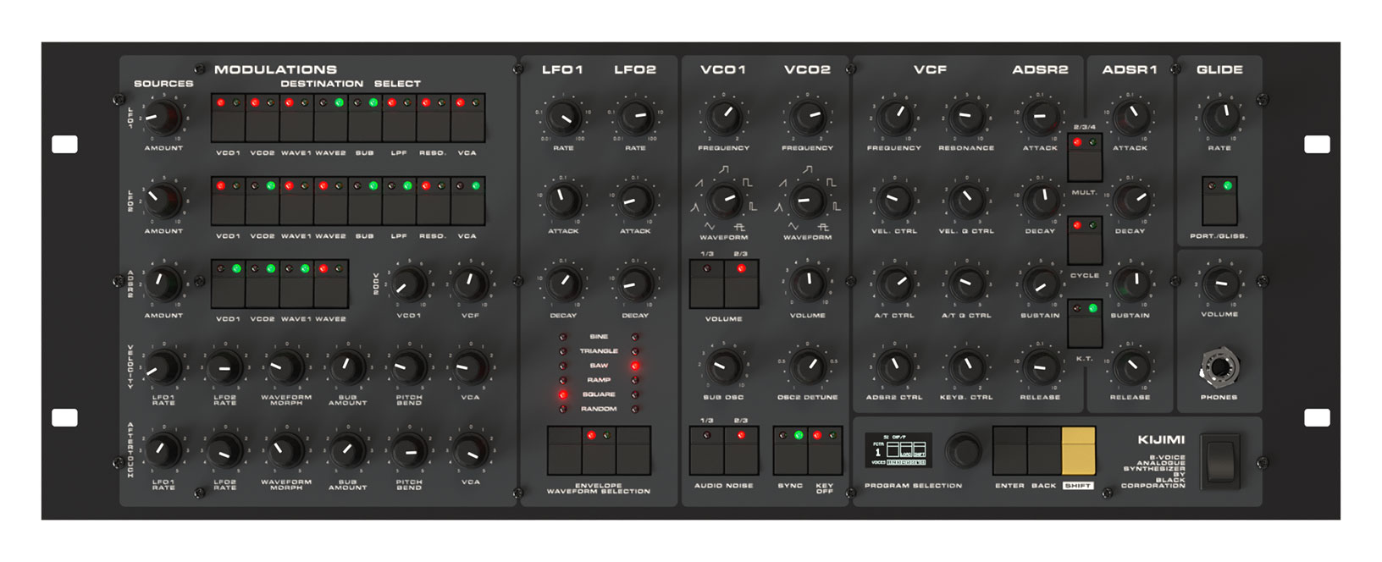Click the GLIDE RATE knob

pyautogui.click(x=1219, y=118)
